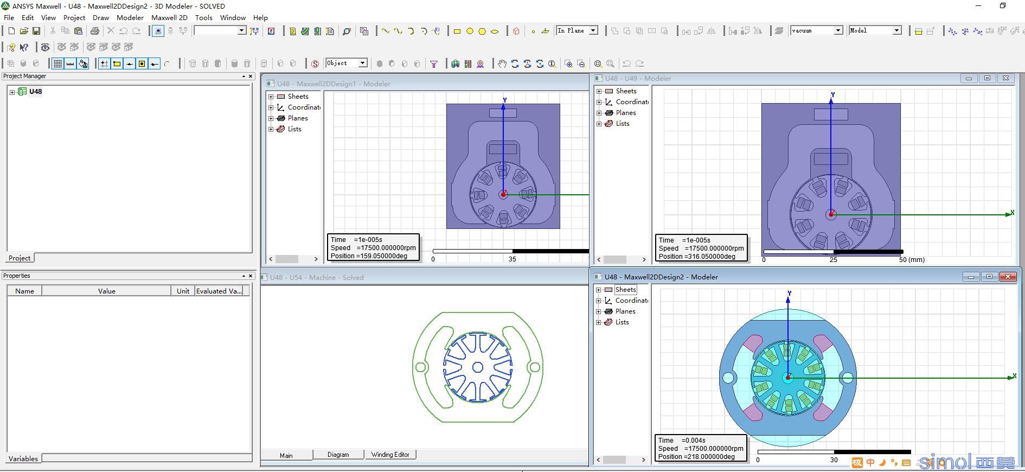Viewport: 1025px width, 472px height.
Task: Open the Modeler menu
Action: coord(130,17)
